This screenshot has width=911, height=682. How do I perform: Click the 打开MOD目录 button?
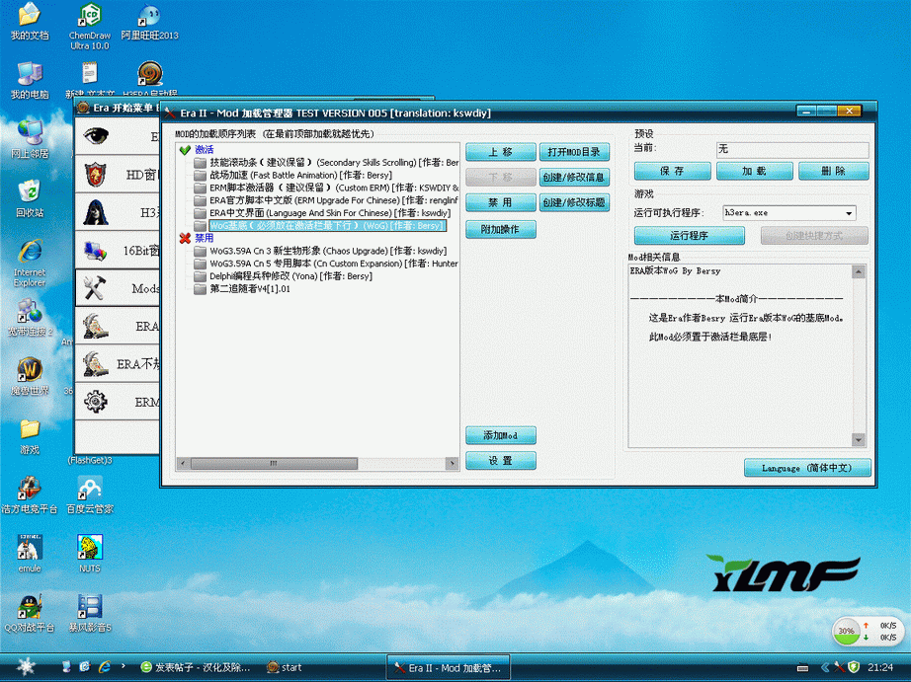(574, 152)
